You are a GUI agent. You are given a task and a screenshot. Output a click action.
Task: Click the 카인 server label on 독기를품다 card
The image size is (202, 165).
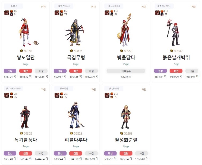(43, 89)
